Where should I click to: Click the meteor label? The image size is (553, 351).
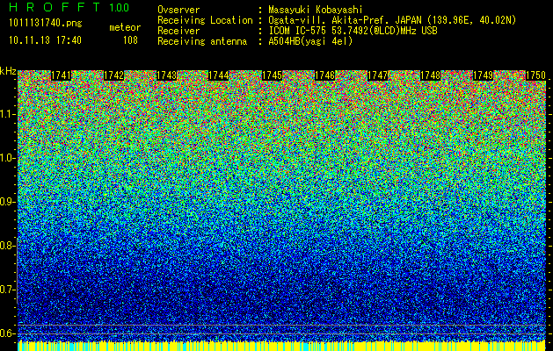pos(125,27)
